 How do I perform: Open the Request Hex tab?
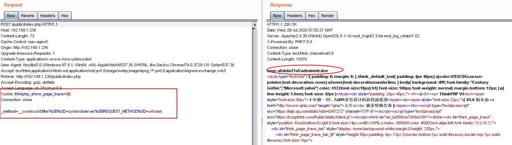coord(65,16)
